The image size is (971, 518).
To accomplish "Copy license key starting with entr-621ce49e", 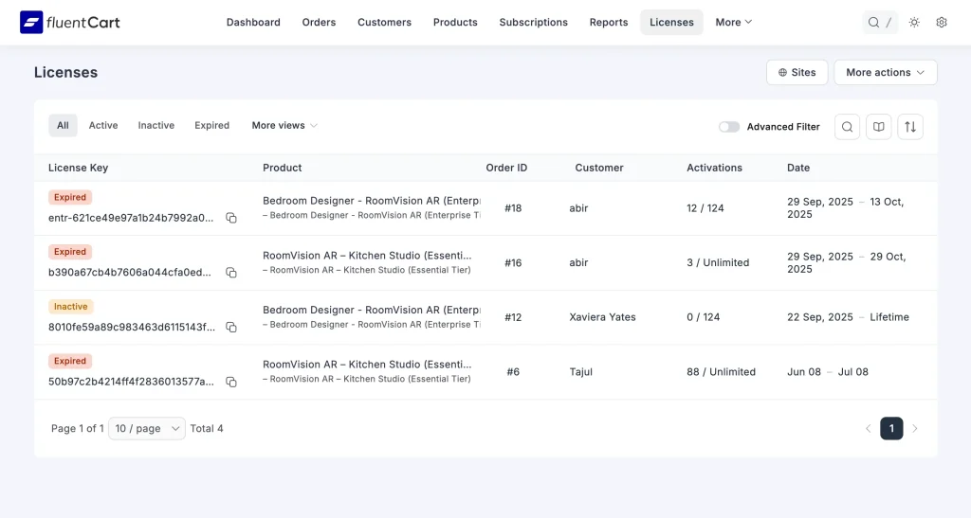I will point(231,218).
